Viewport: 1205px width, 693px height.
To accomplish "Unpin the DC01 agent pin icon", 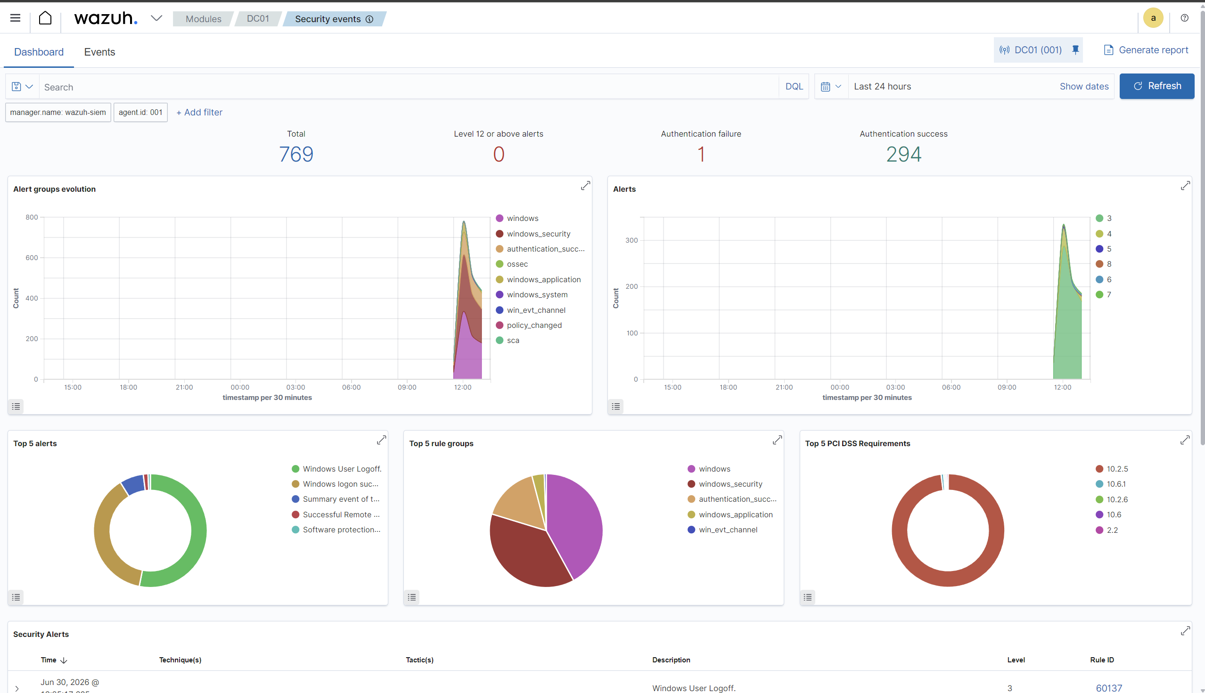I will point(1075,50).
